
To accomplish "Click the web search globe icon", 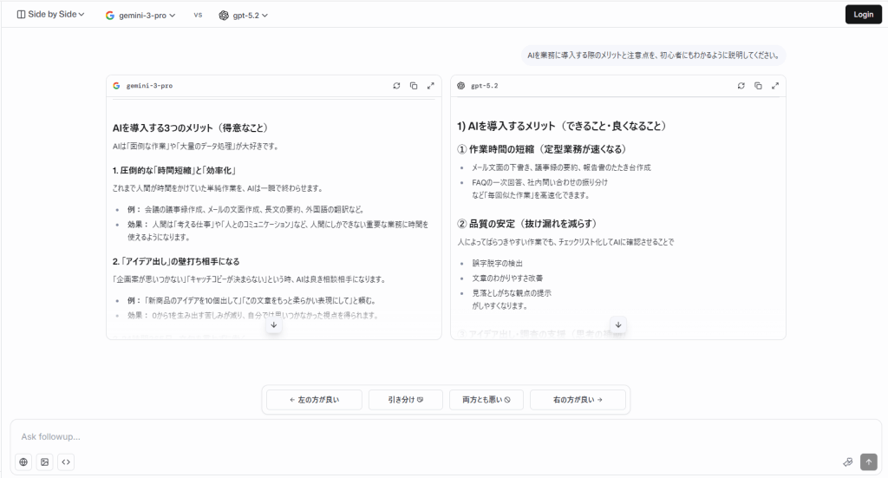I will (23, 462).
